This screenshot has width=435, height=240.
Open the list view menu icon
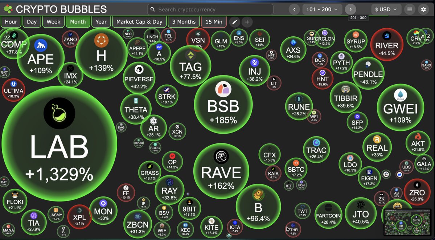point(410,9)
